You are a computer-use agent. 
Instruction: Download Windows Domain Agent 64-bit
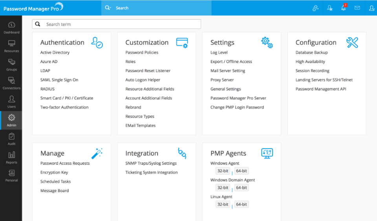click(242, 188)
